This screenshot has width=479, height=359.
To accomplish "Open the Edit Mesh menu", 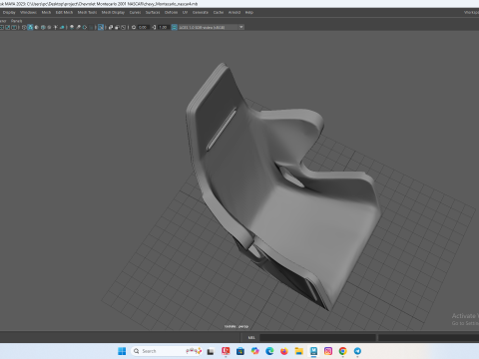I will [64, 12].
